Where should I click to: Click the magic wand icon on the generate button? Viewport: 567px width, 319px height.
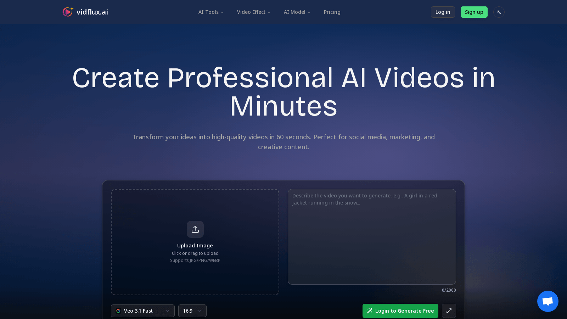[370, 311]
